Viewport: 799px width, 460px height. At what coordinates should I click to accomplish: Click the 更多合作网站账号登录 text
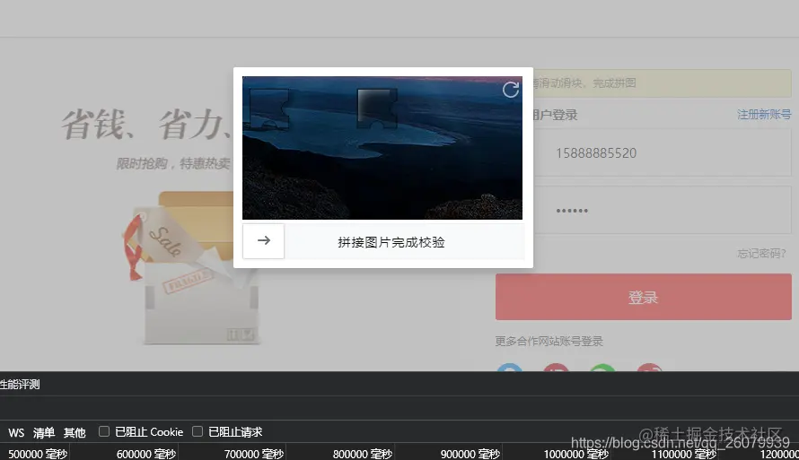coord(549,341)
